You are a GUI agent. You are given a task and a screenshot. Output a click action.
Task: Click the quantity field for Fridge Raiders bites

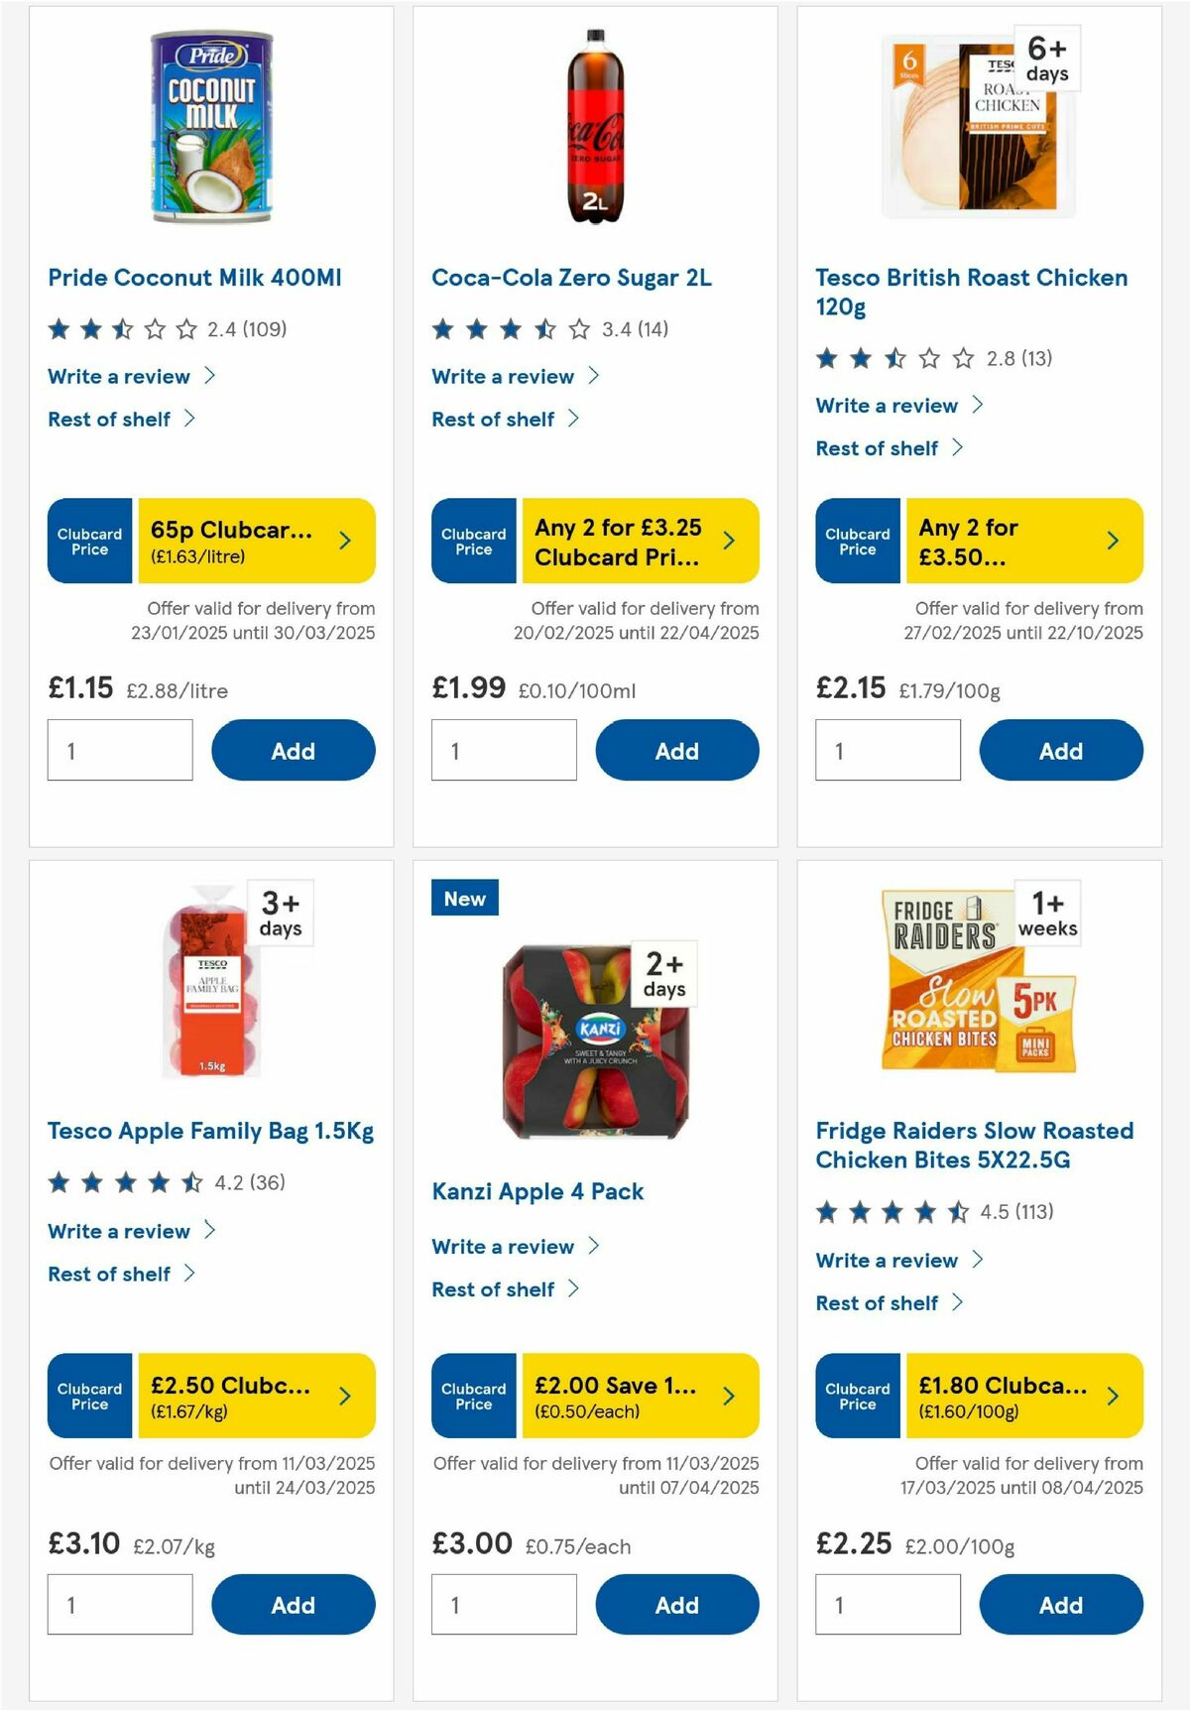point(887,1605)
